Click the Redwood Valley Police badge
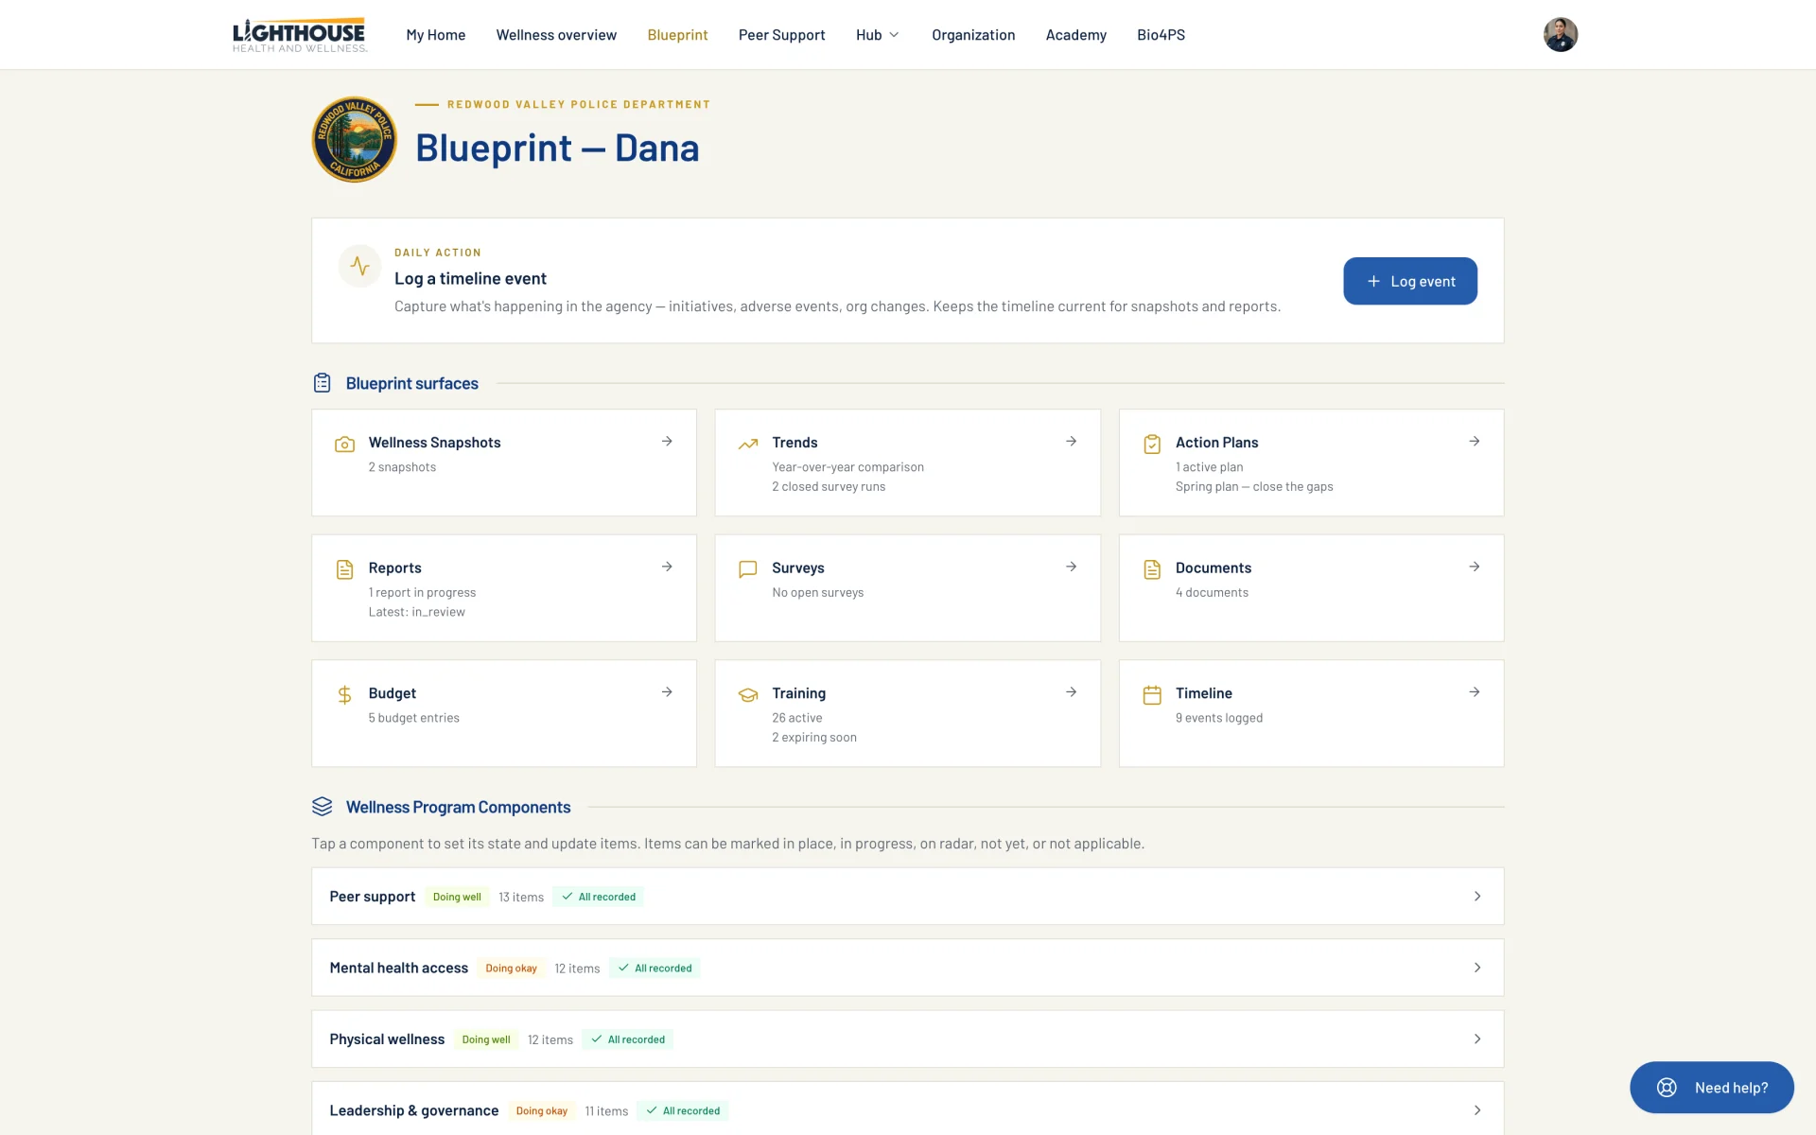The image size is (1816, 1135). click(x=355, y=140)
